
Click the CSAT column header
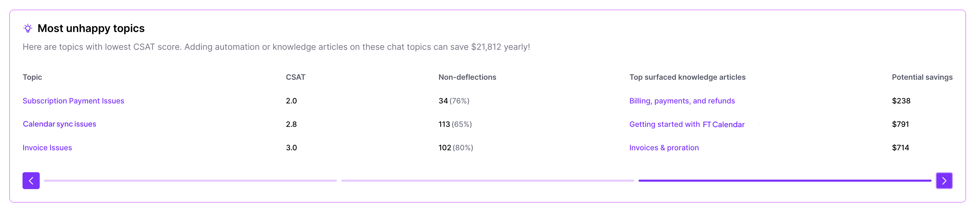tap(295, 77)
